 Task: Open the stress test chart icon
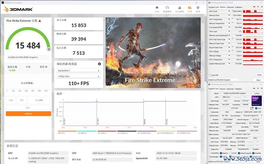point(180,8)
